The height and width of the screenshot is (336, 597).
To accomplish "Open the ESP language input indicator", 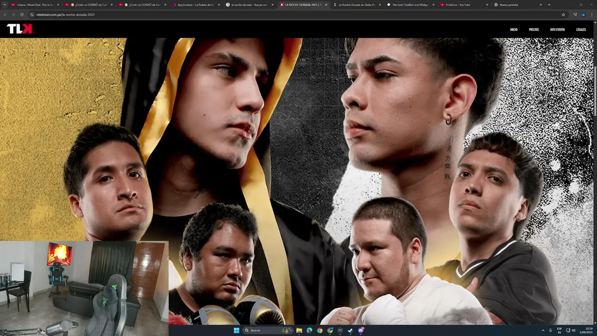I will coord(559,330).
